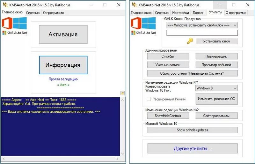Image resolution: width=255 pixels, height=164 pixels.
Task: Click Office/Windows logo in right window
Action: point(143,23)
